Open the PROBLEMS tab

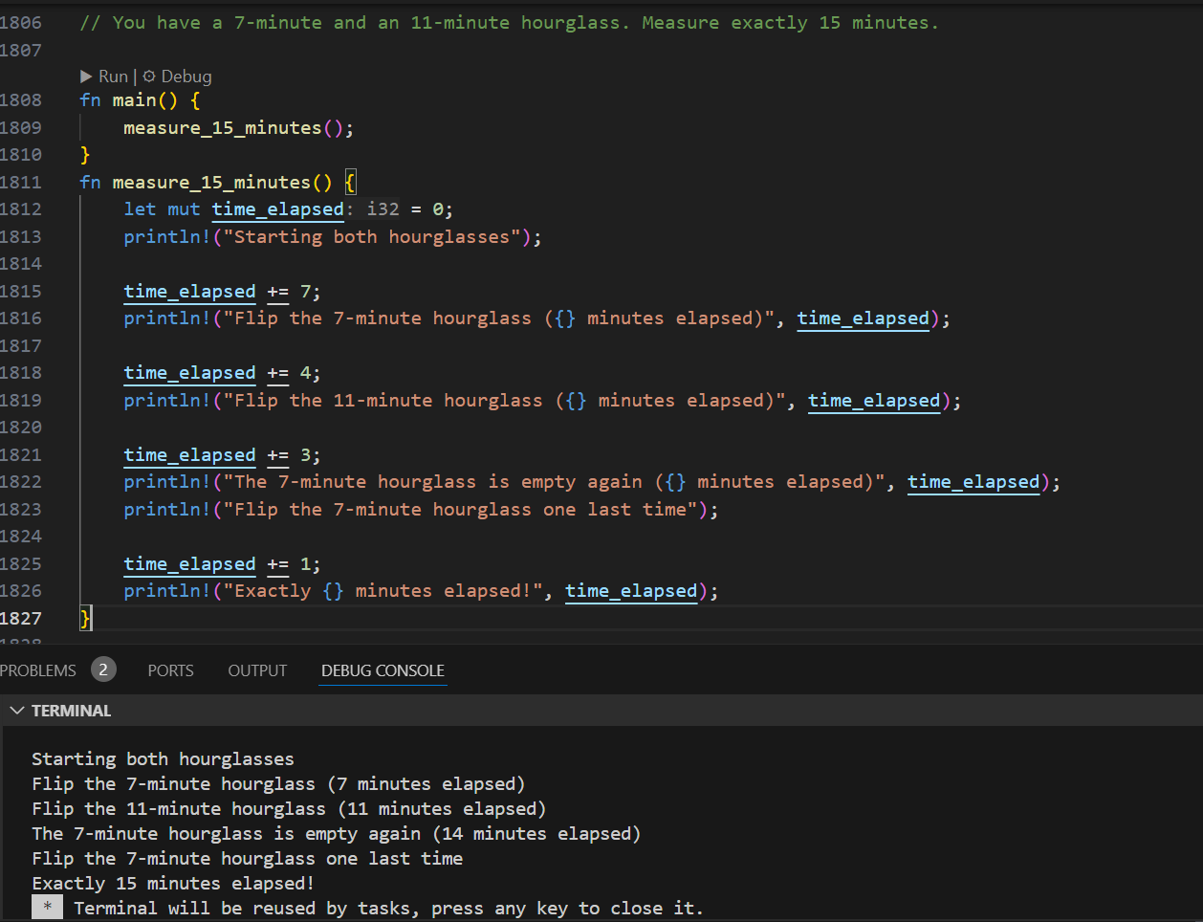tap(38, 670)
